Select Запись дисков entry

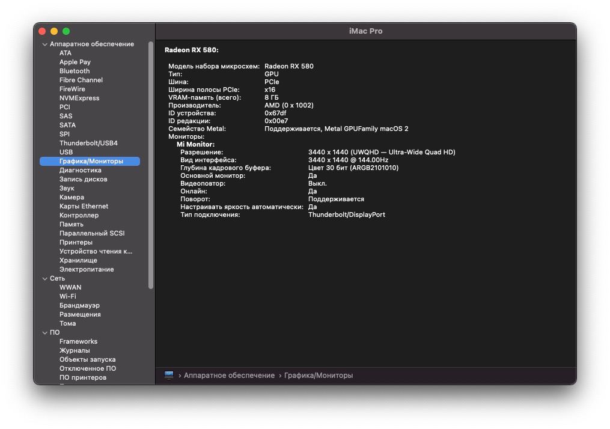pos(84,179)
